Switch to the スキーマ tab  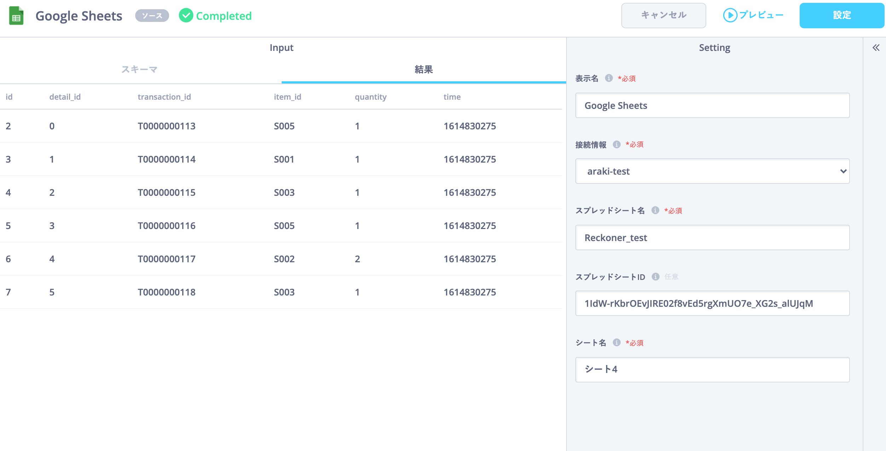[x=139, y=69]
